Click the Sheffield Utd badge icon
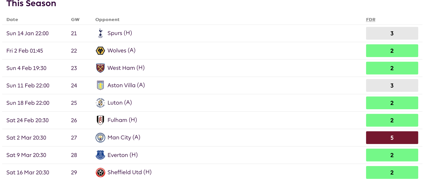425x179 pixels. point(100,172)
